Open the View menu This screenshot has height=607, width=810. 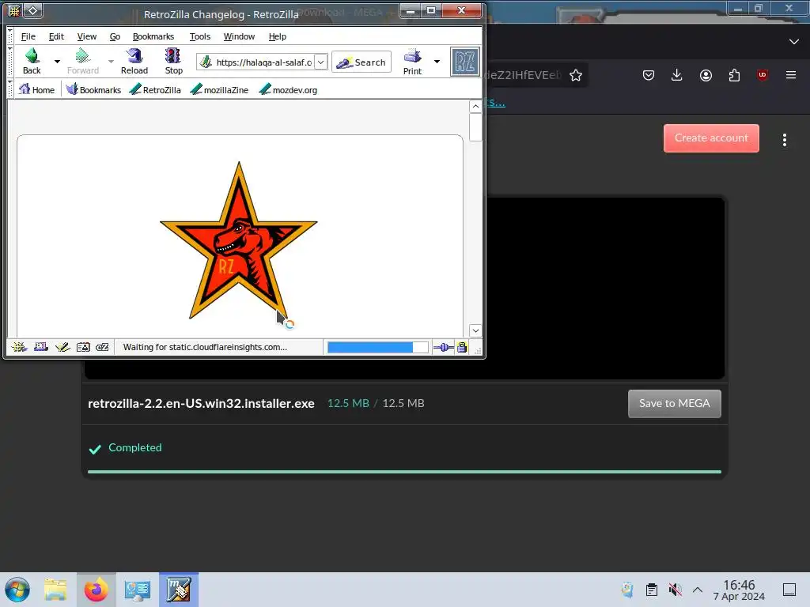pos(87,36)
